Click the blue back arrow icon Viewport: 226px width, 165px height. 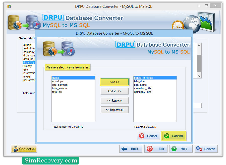(x=124, y=149)
